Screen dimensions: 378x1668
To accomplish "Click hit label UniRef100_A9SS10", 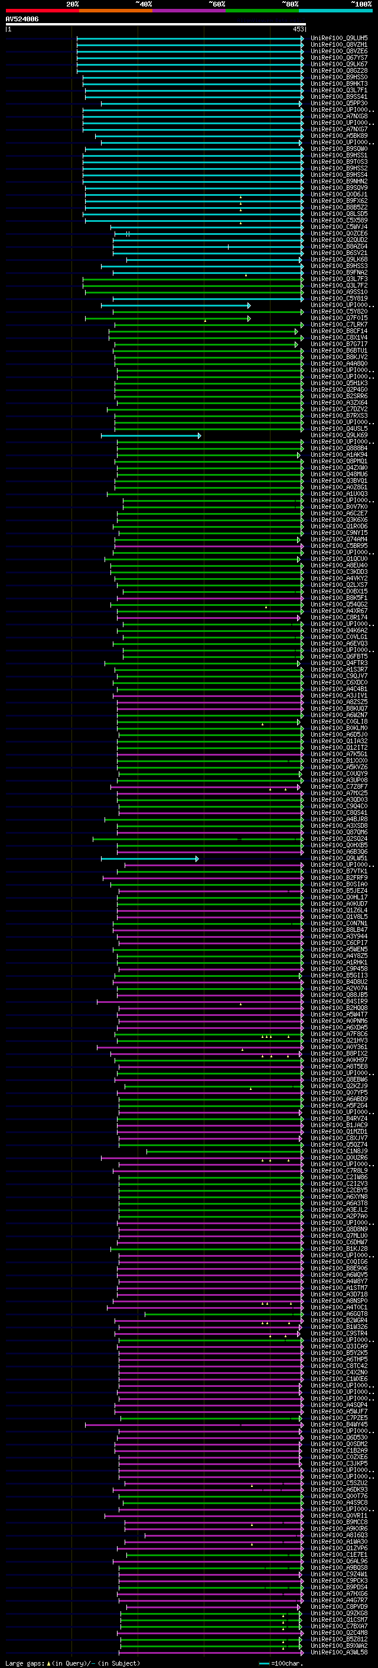I will coord(339,292).
